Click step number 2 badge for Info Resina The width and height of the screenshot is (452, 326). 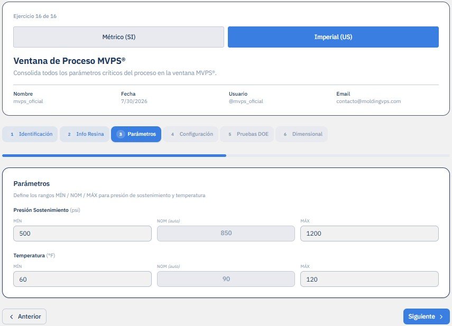(69, 134)
